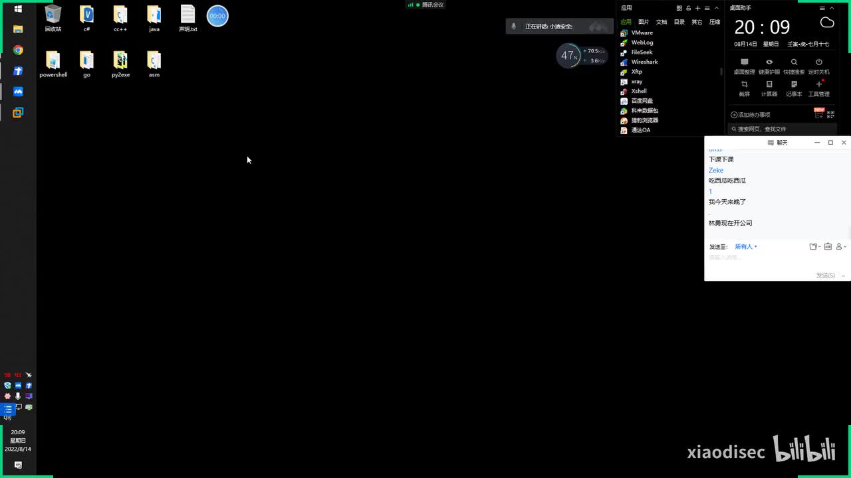Open the powershell folder on desktop
This screenshot has height=478, width=851.
coord(53,64)
